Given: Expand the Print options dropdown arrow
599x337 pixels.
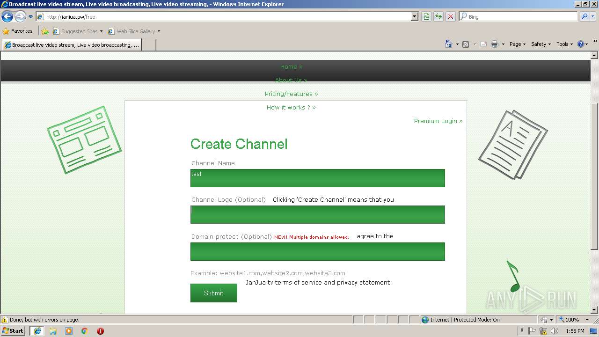Looking at the screenshot, I should point(503,44).
